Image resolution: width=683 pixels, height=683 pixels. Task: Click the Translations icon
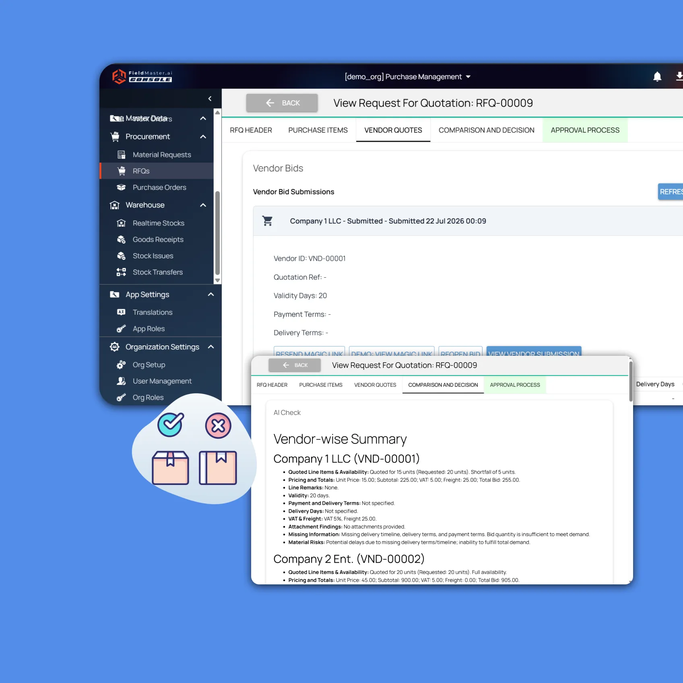click(x=121, y=312)
